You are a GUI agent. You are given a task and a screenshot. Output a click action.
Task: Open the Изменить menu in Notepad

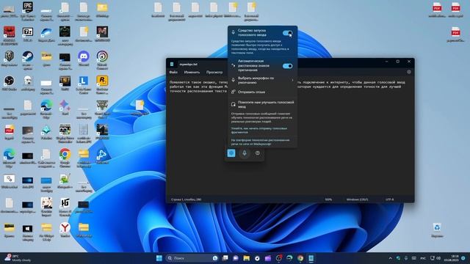(x=192, y=72)
